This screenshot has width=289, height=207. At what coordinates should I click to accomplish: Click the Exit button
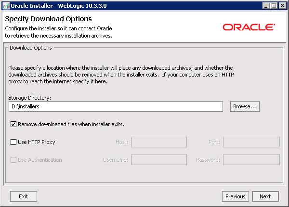pyautogui.click(x=24, y=196)
